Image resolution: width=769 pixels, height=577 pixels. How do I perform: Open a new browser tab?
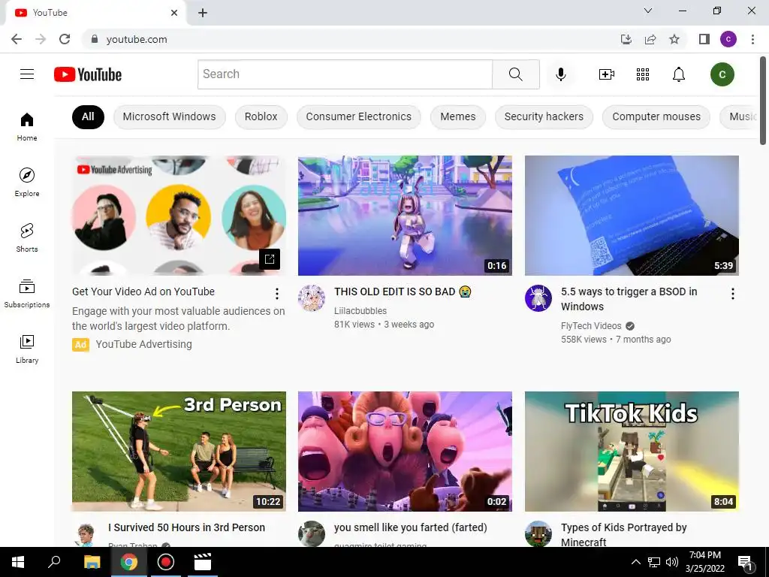(x=203, y=13)
